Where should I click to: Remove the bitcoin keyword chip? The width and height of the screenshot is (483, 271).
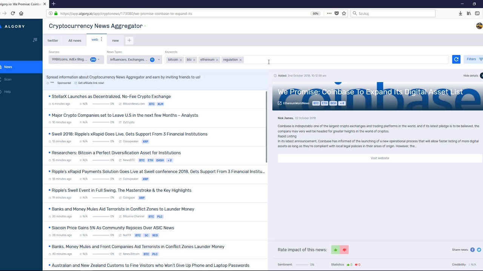181,60
